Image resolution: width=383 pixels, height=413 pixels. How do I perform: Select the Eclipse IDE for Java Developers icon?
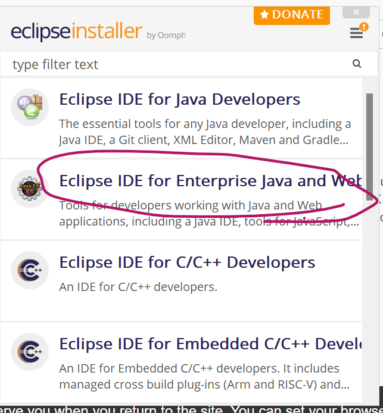coord(30,107)
